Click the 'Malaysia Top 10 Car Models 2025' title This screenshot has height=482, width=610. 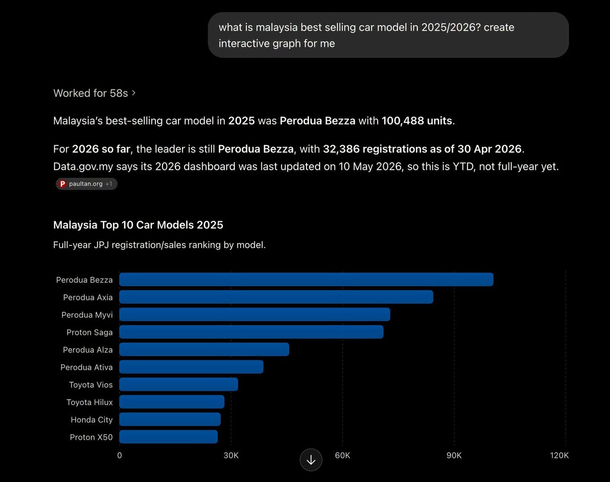point(138,225)
